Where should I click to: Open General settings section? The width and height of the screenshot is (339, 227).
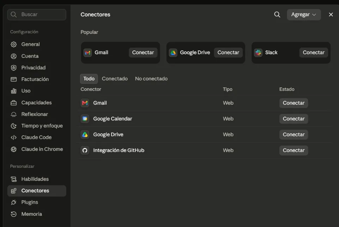click(37, 44)
